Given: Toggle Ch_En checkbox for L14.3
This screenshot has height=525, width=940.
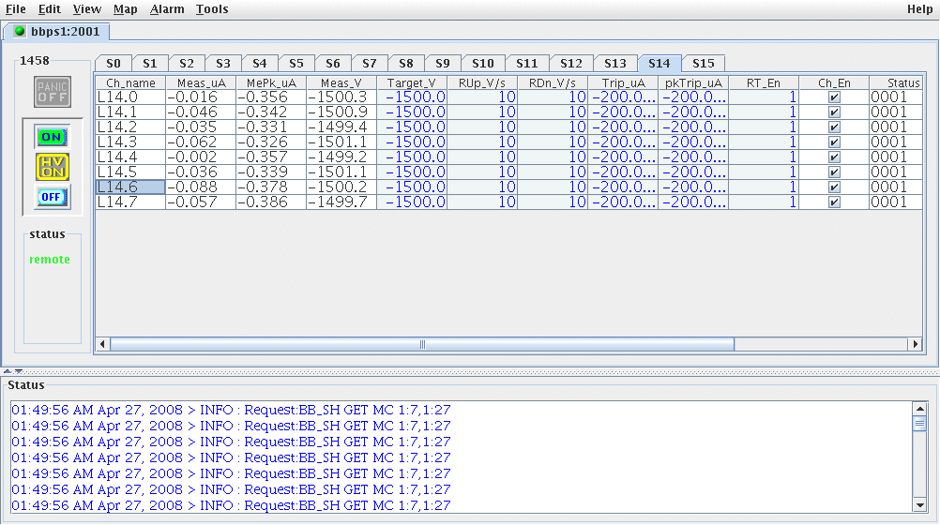Looking at the screenshot, I should click(834, 142).
